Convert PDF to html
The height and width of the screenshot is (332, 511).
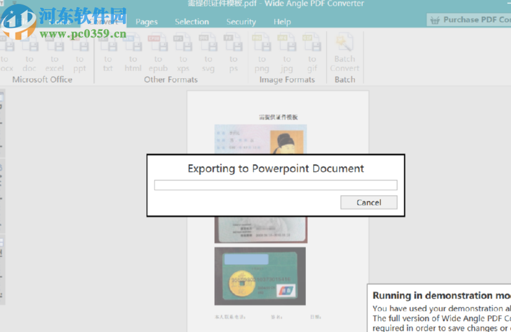click(133, 53)
